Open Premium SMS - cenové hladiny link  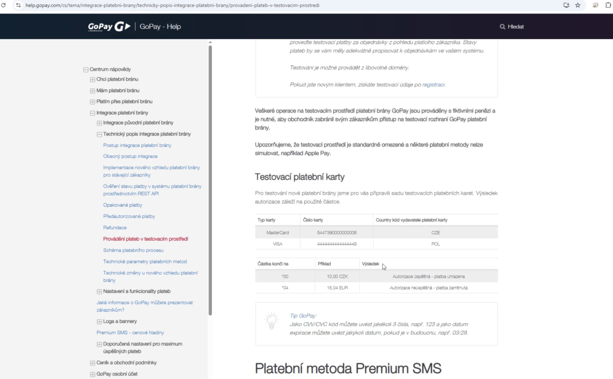click(130, 332)
